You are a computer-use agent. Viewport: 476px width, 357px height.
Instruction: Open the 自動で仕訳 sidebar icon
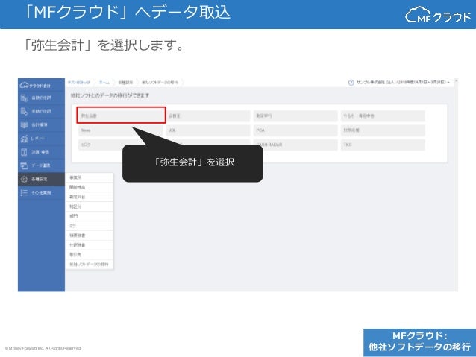(25, 98)
